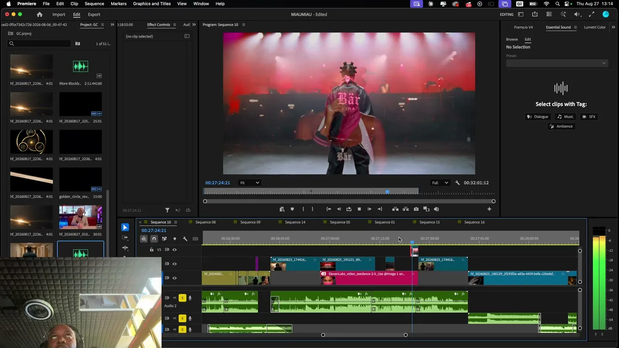Open the Program: Sequence 10 panel menu

point(243,25)
